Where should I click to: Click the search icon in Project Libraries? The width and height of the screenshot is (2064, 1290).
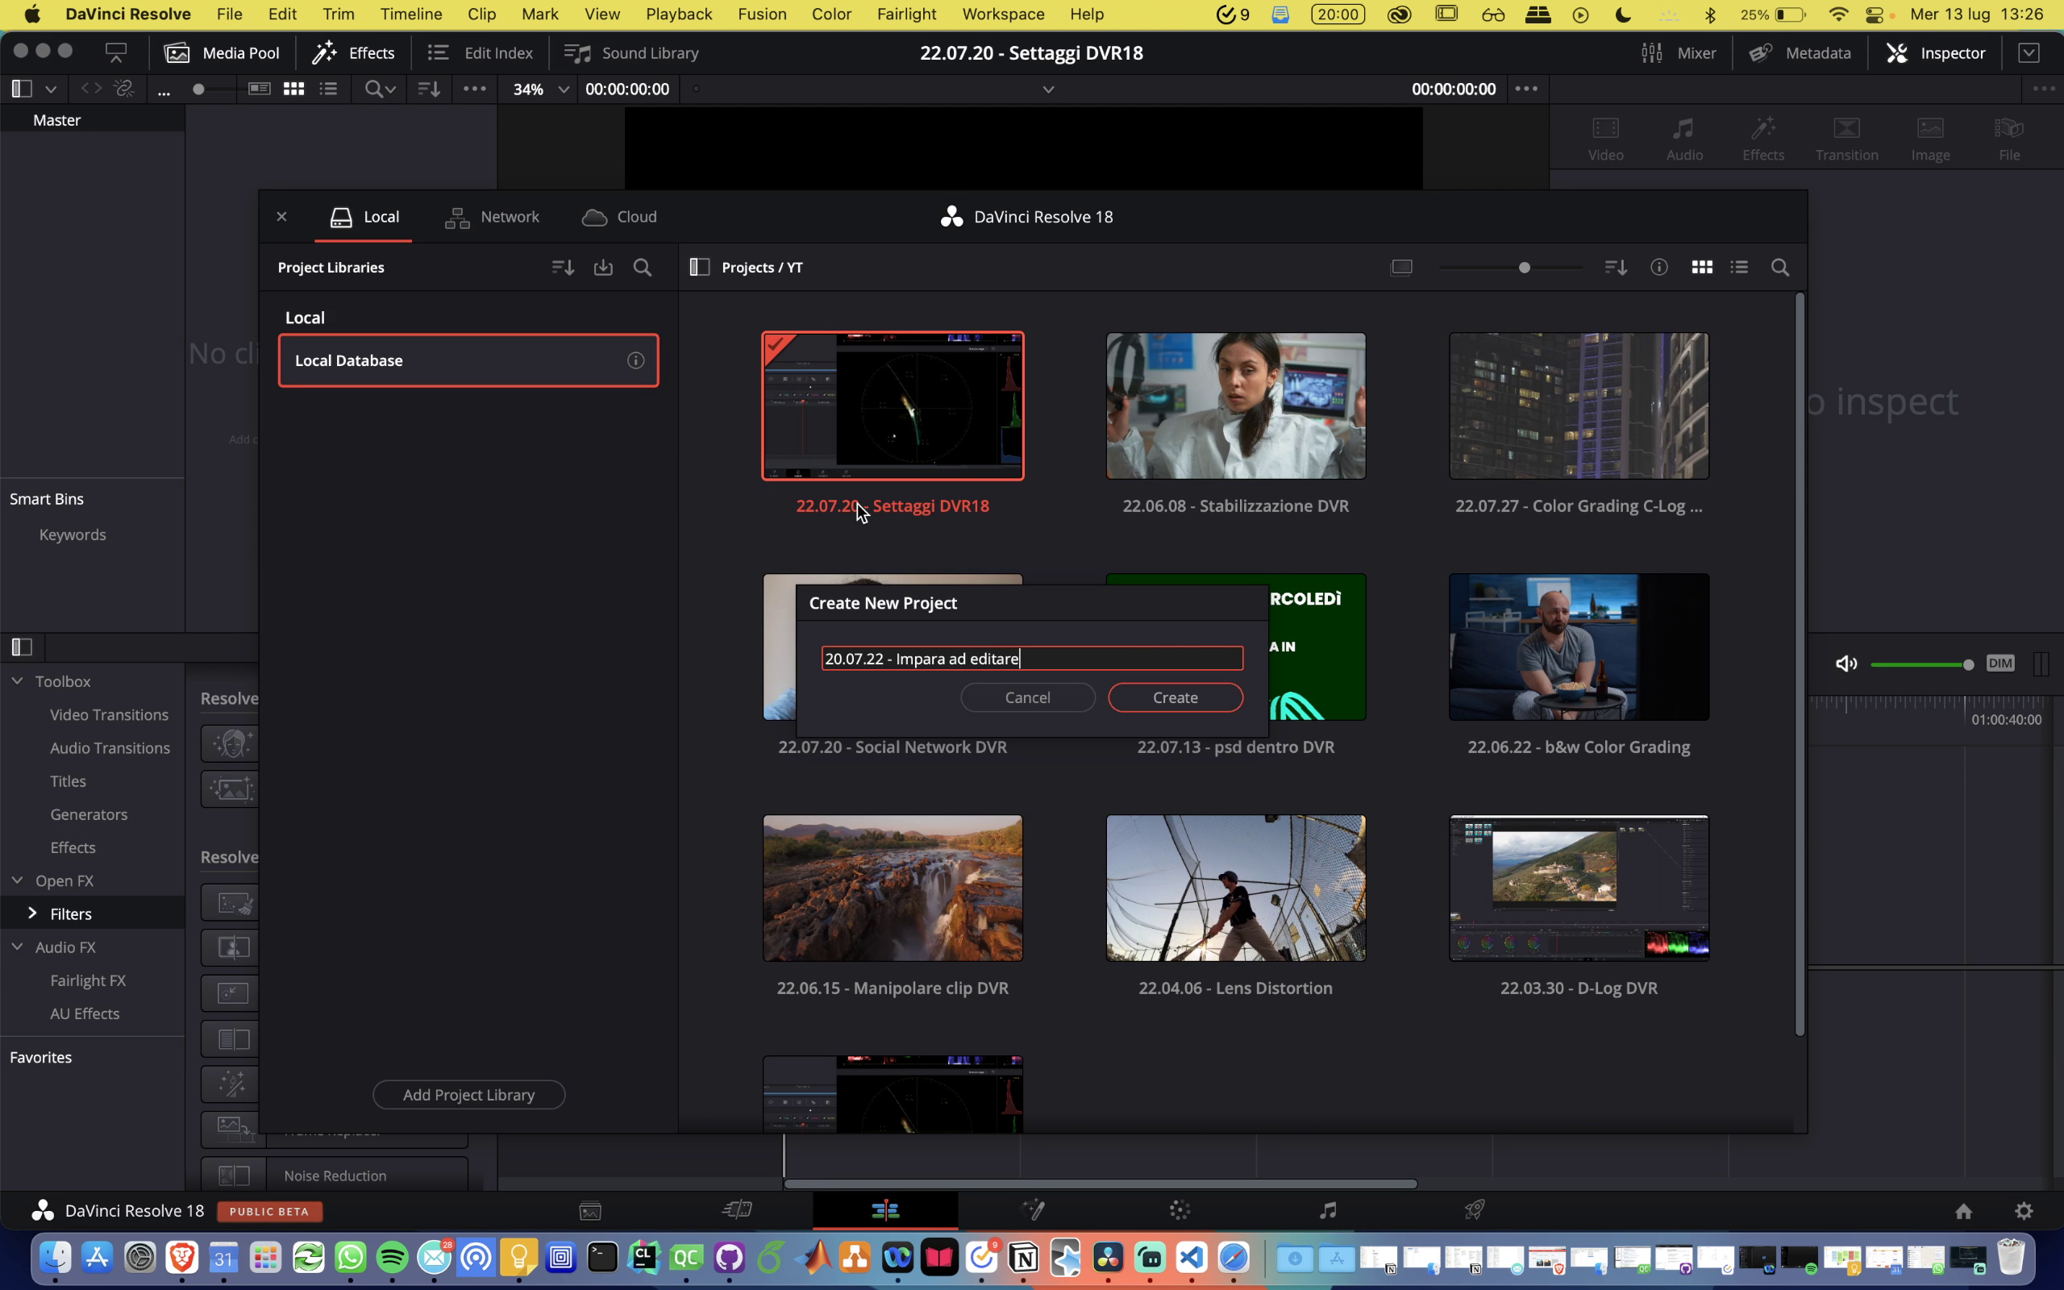click(x=643, y=267)
